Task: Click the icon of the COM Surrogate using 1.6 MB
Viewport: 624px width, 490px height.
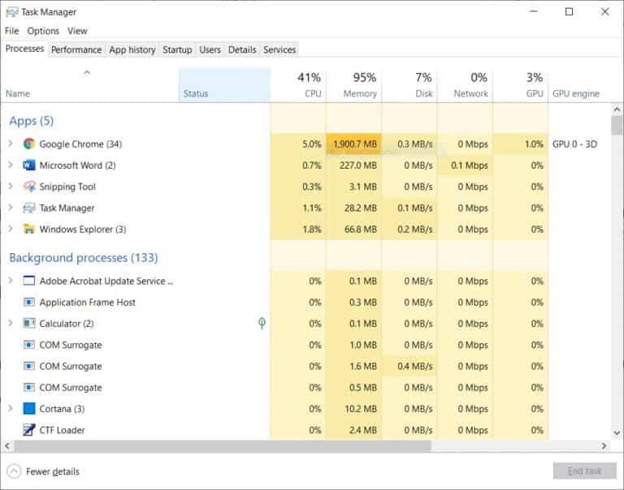Action: 28,366
